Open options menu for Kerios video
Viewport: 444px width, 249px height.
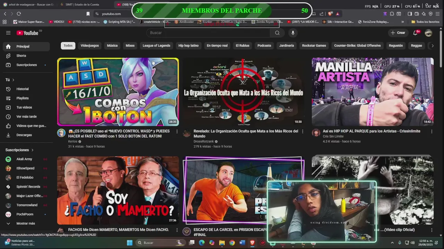(177, 132)
